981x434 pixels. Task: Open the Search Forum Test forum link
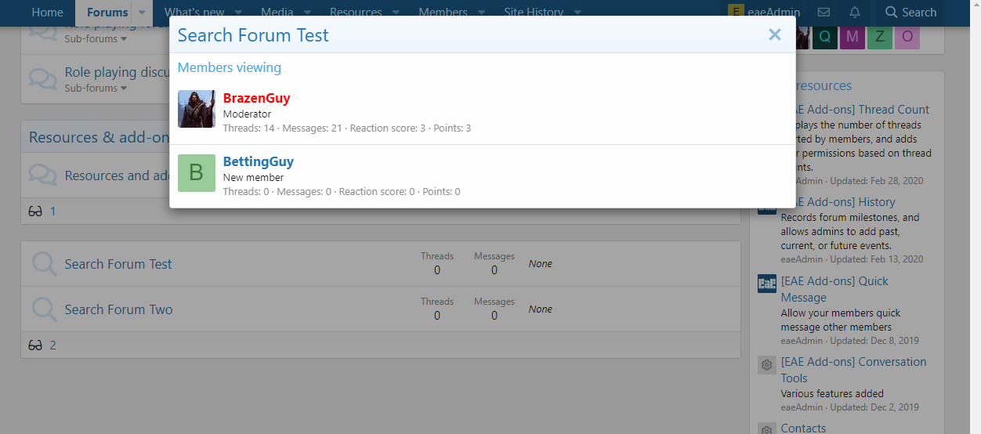(118, 264)
